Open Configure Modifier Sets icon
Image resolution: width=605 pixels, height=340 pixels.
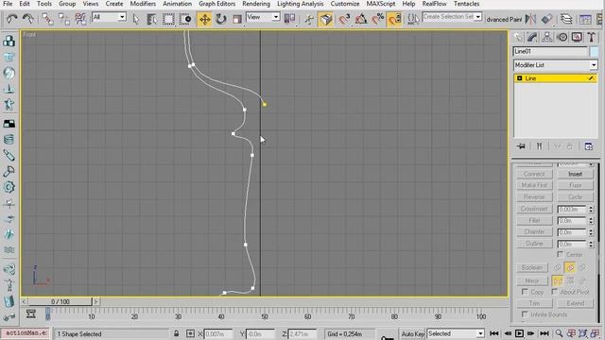click(588, 146)
